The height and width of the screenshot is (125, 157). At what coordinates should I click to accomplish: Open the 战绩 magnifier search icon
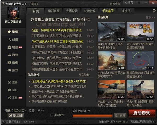[x=9, y=39]
